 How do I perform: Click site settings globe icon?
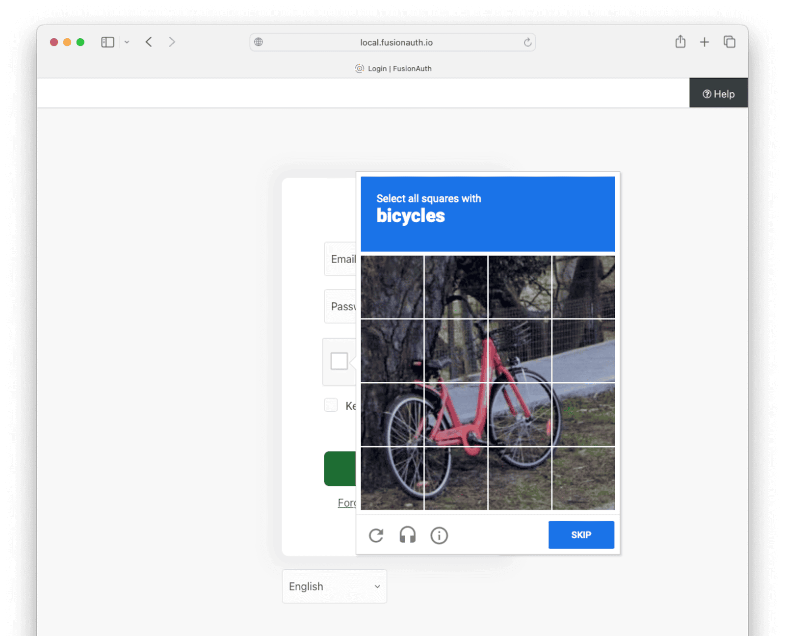click(259, 42)
